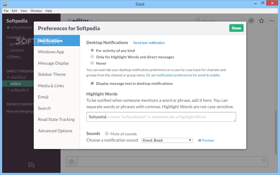Open the View menu
Screen dimensions: 280x175
coord(24,11)
